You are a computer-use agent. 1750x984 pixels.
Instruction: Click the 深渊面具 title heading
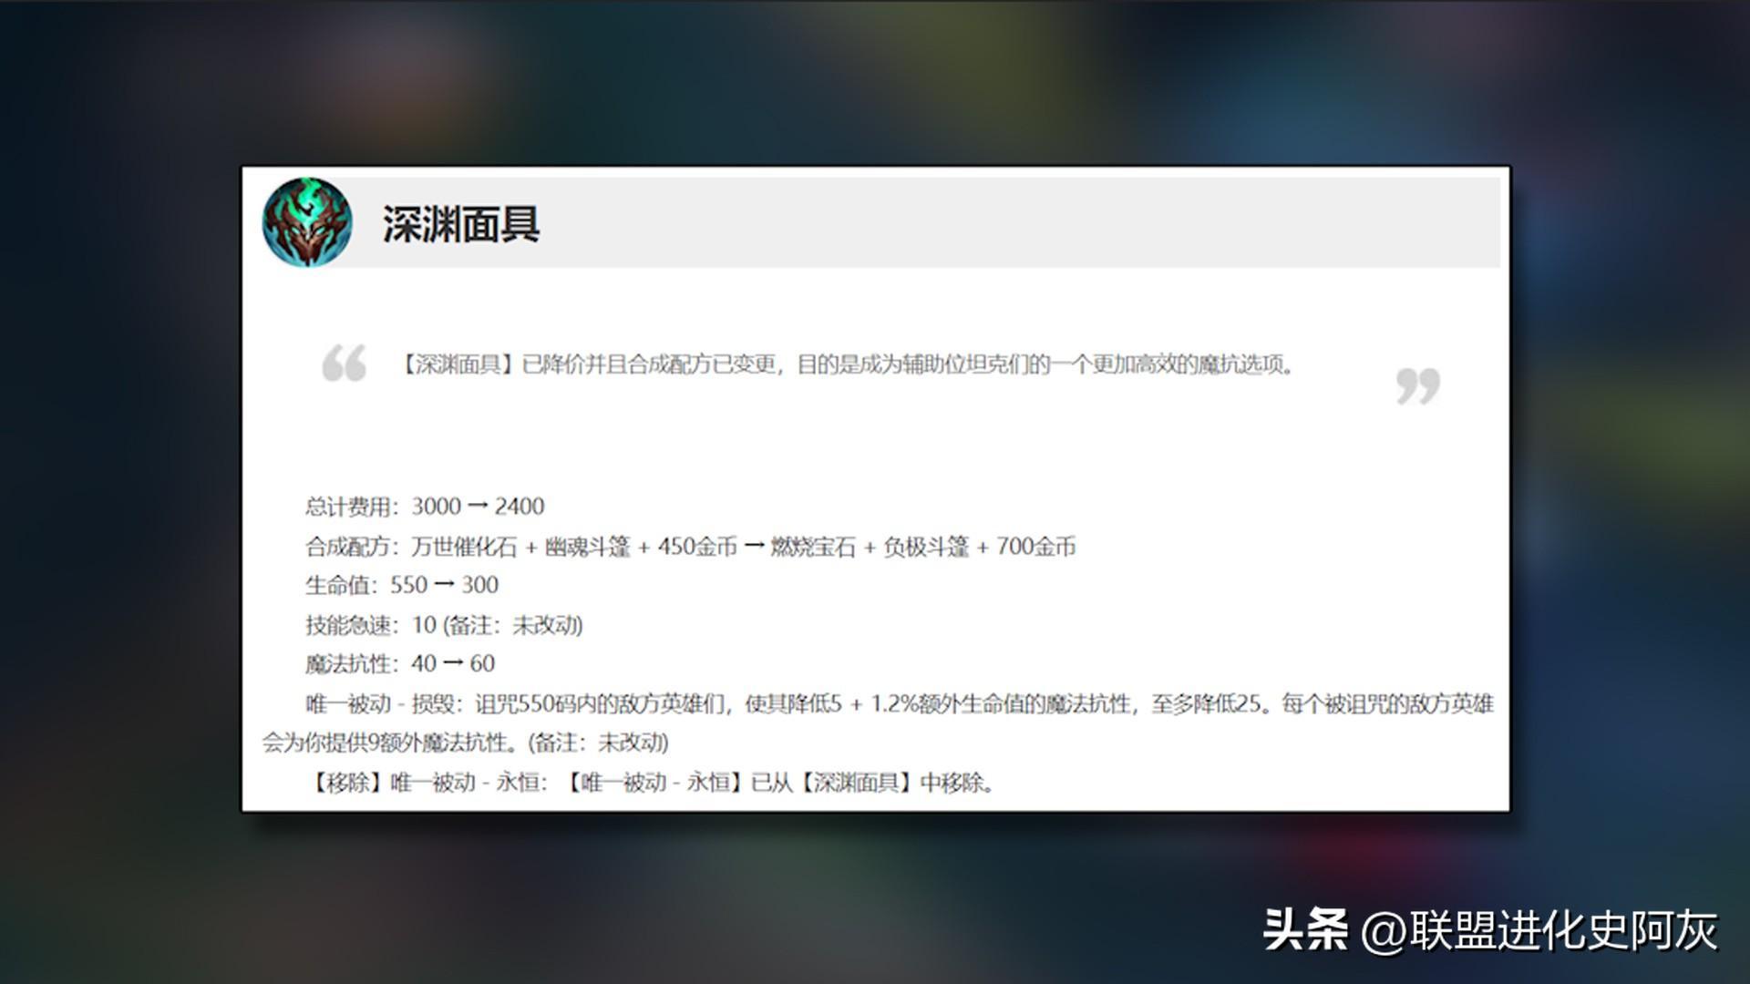click(x=460, y=224)
